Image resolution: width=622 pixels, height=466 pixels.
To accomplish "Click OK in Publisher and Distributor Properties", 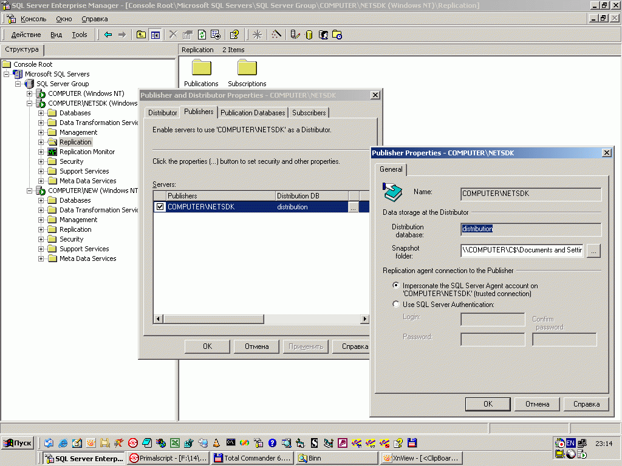I will coord(208,346).
